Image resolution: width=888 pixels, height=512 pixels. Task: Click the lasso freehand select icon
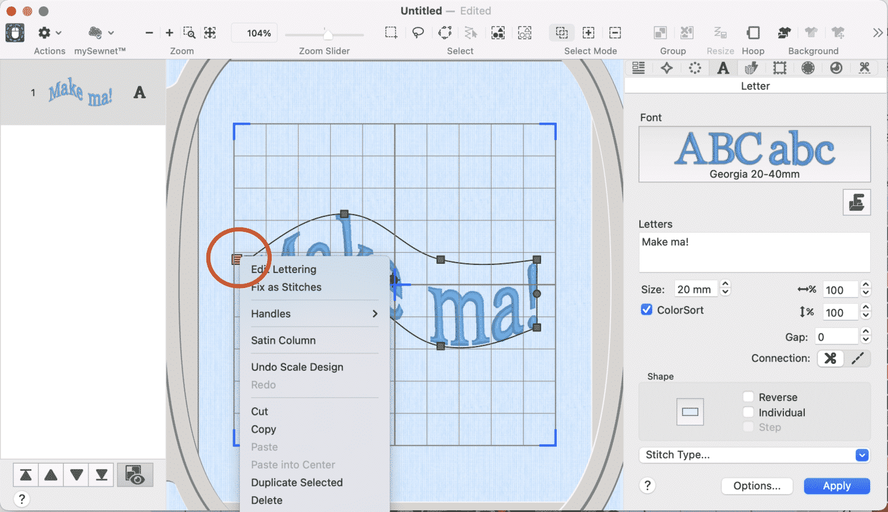pyautogui.click(x=417, y=33)
